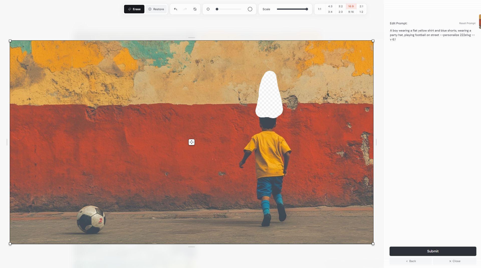This screenshot has width=481, height=268.
Task: Select the Erase tool
Action: (134, 9)
